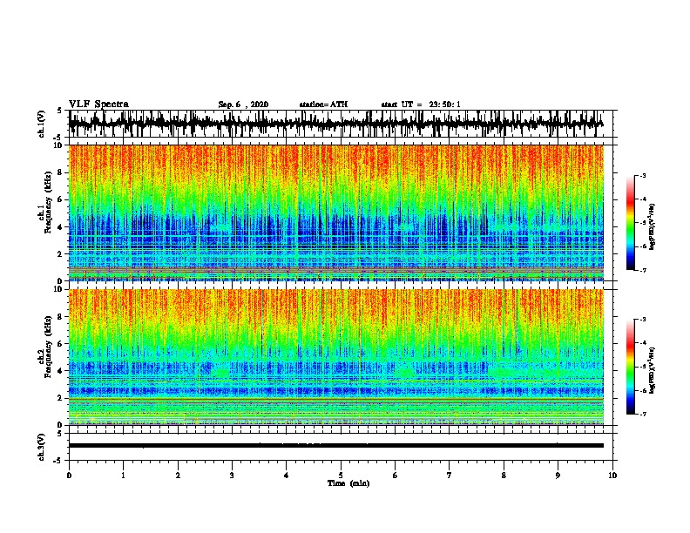Click the ch.1 colorbar log(PSD) label
Image resolution: width=690 pixels, height=533 pixels.
[653, 227]
